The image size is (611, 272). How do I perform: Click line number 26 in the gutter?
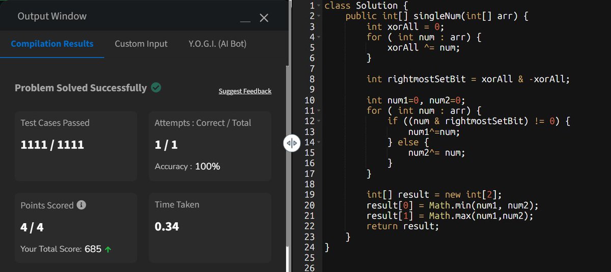pos(310,267)
